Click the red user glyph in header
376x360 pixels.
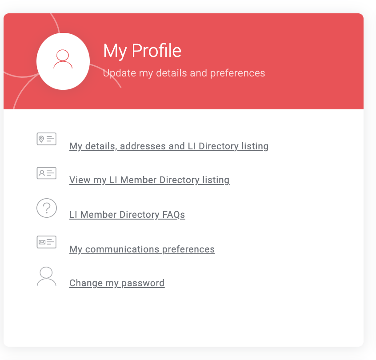click(63, 59)
